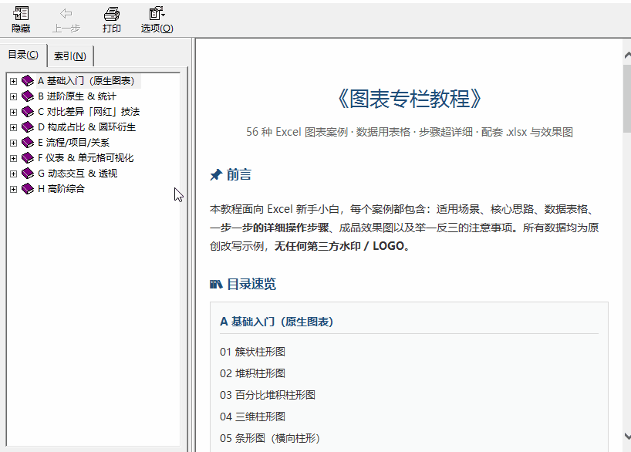Select E 流程/项目/关系 tree item

pyautogui.click(x=73, y=143)
